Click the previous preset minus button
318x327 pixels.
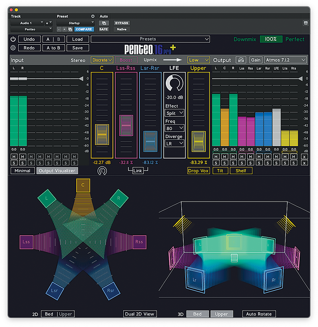tap(59, 29)
